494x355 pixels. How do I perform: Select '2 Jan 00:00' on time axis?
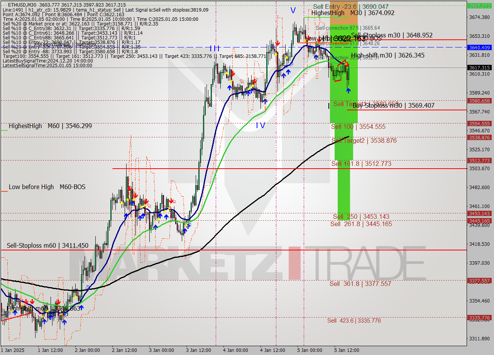(87, 350)
